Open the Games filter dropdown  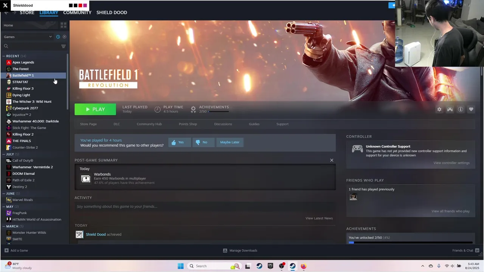(28, 37)
